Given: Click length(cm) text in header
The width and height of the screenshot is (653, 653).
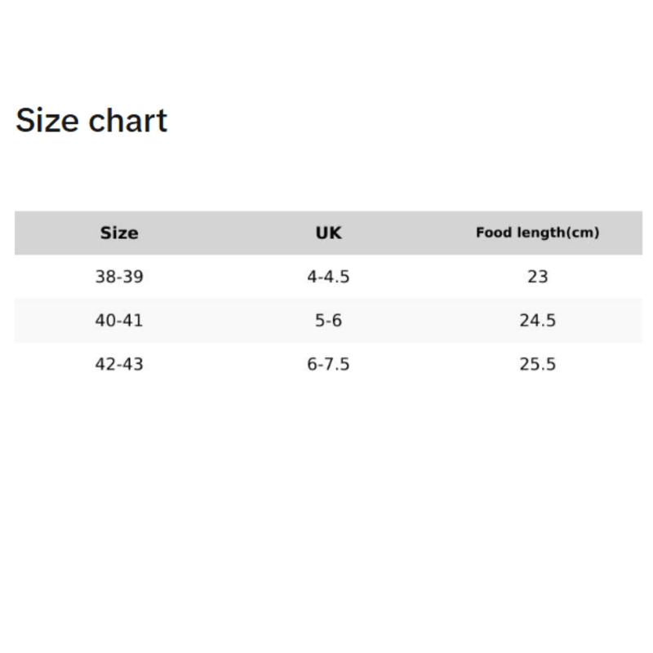Looking at the screenshot, I should click(558, 233).
